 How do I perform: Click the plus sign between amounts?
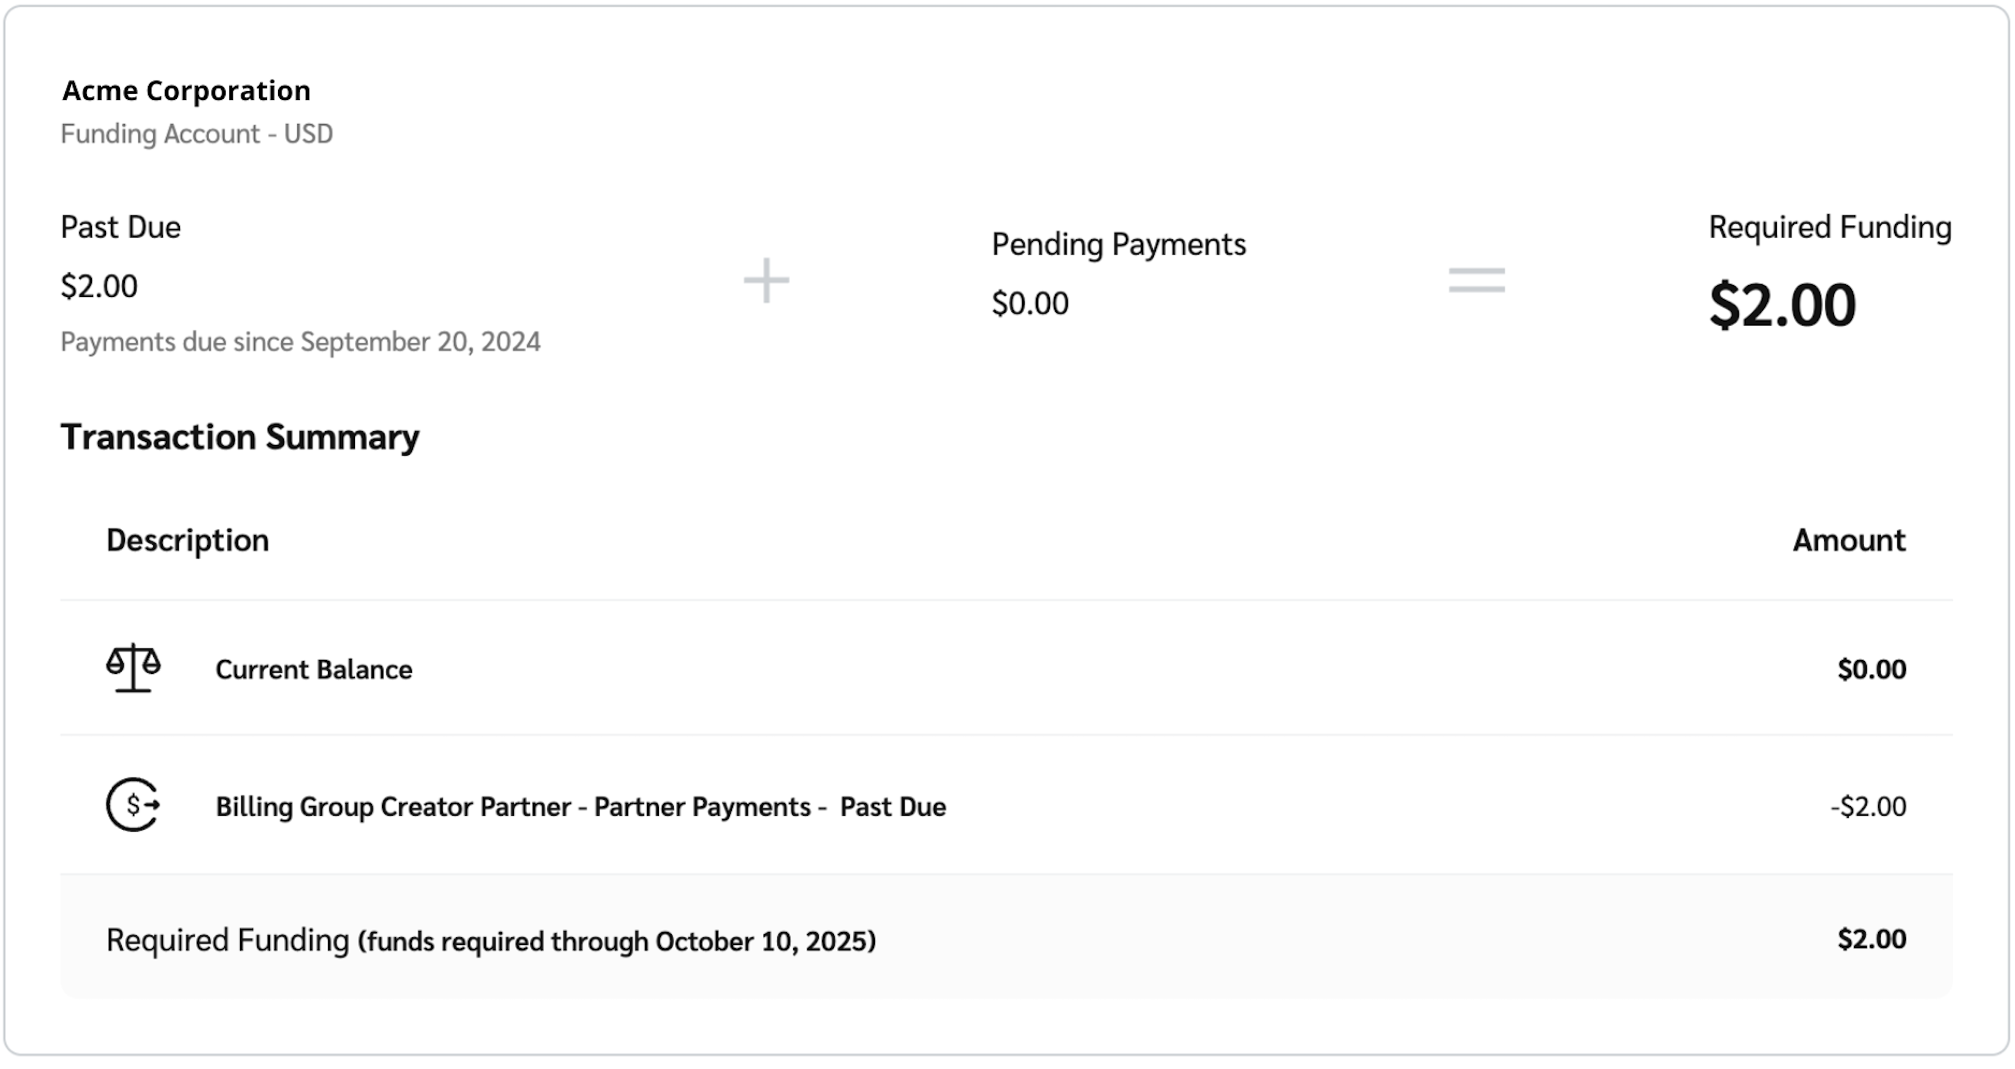(x=766, y=280)
